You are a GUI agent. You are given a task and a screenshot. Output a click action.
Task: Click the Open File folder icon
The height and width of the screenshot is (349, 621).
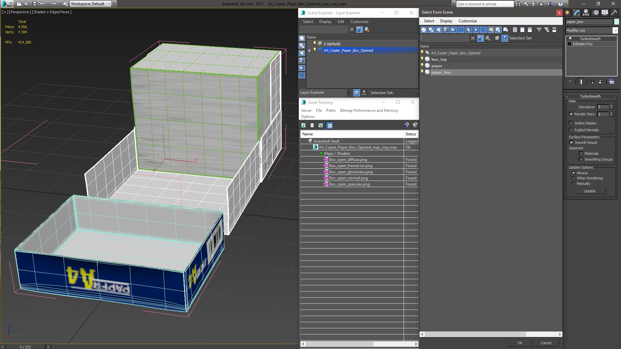coord(27,4)
